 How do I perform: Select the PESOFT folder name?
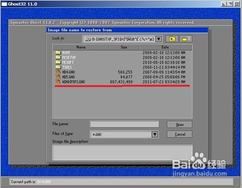click(x=68, y=63)
